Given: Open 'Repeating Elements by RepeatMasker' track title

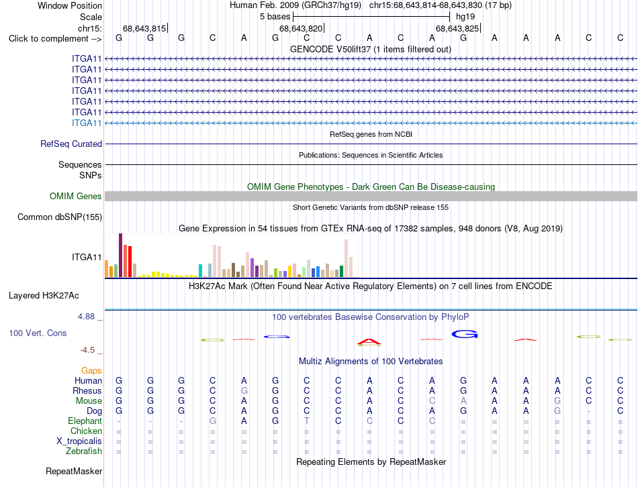Looking at the screenshot, I should (x=371, y=462).
